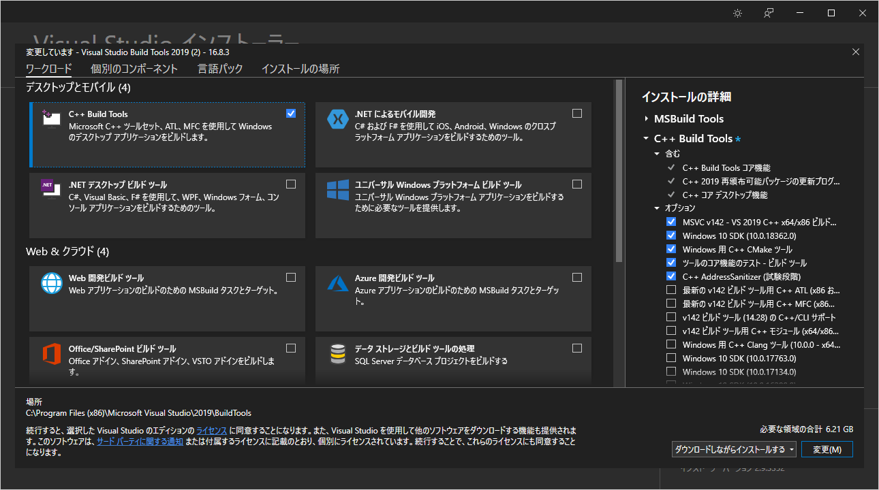Viewport: 879px width, 490px height.
Task: Click the 必要な領域の合計 6.21 GB text
Action: (x=806, y=429)
